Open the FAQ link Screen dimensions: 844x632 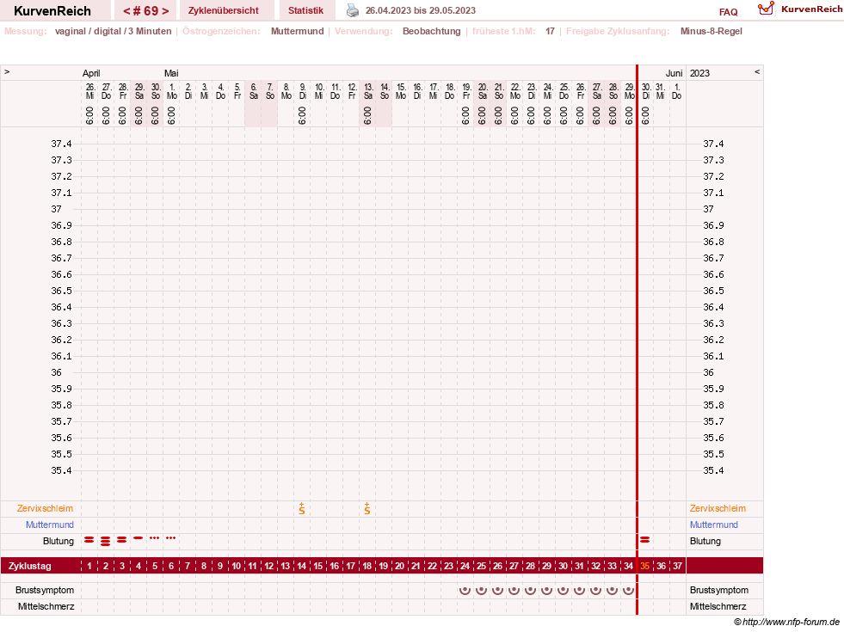coord(728,12)
